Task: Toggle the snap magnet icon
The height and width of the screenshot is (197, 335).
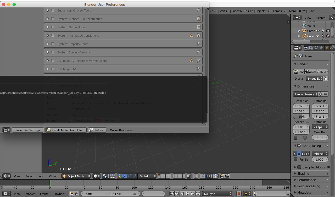Action: click(x=202, y=176)
